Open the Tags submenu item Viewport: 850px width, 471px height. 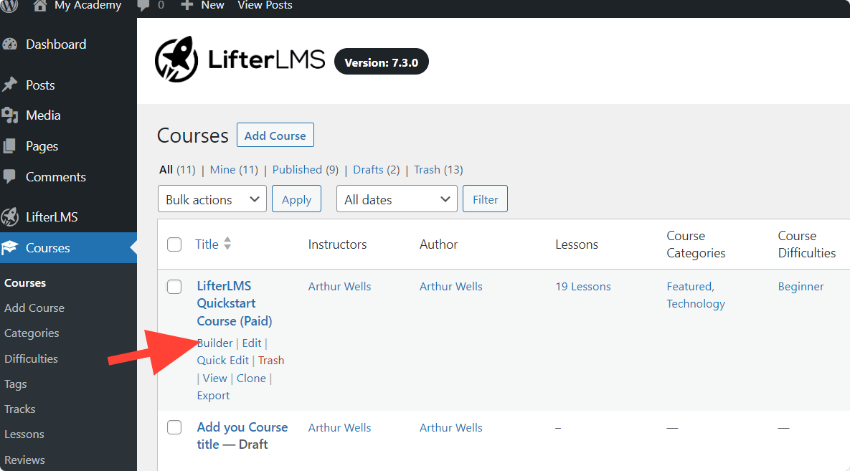(x=15, y=384)
